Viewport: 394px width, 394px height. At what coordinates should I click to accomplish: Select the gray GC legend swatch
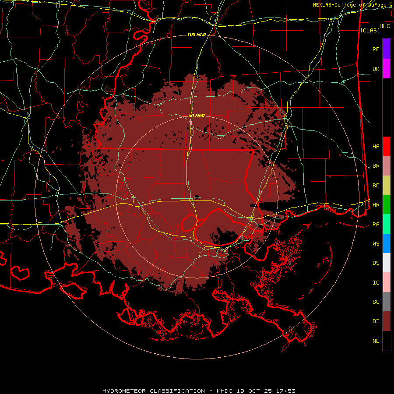pos(387,302)
